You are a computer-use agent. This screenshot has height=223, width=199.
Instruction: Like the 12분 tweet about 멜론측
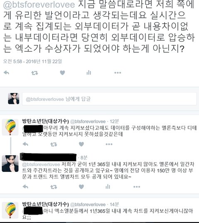(81, 144)
